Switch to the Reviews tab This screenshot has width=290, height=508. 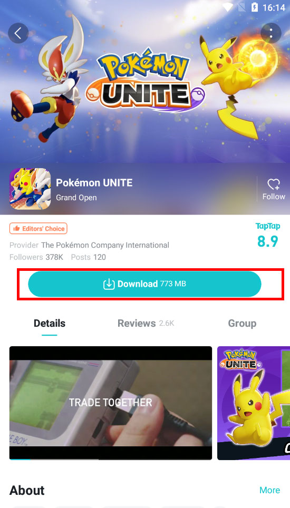coord(146,324)
